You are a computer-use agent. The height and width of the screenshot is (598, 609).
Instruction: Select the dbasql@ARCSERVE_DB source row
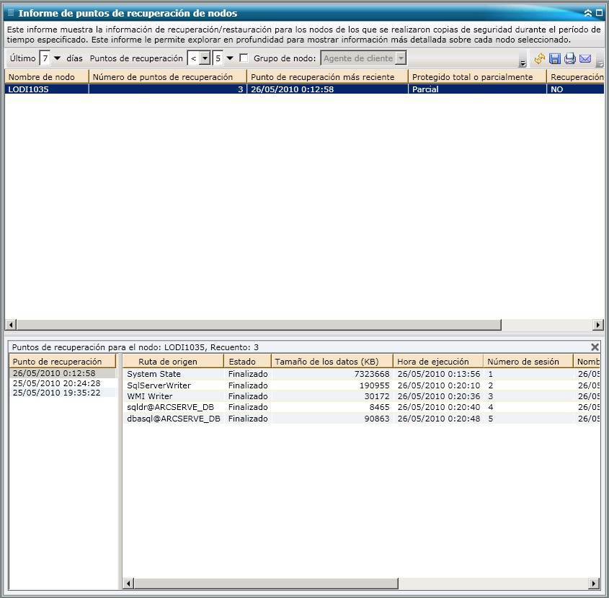pos(362,419)
